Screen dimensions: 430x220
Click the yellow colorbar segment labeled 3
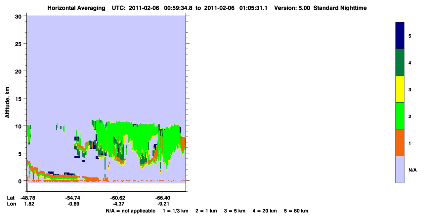coord(400,89)
